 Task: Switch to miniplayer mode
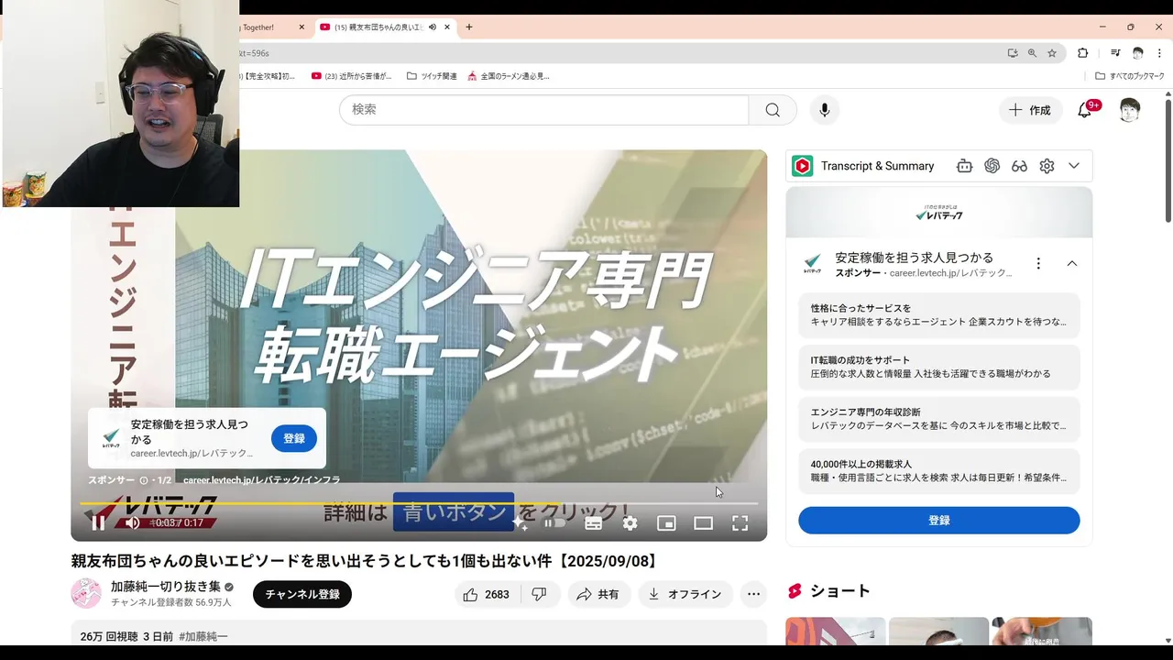click(666, 523)
